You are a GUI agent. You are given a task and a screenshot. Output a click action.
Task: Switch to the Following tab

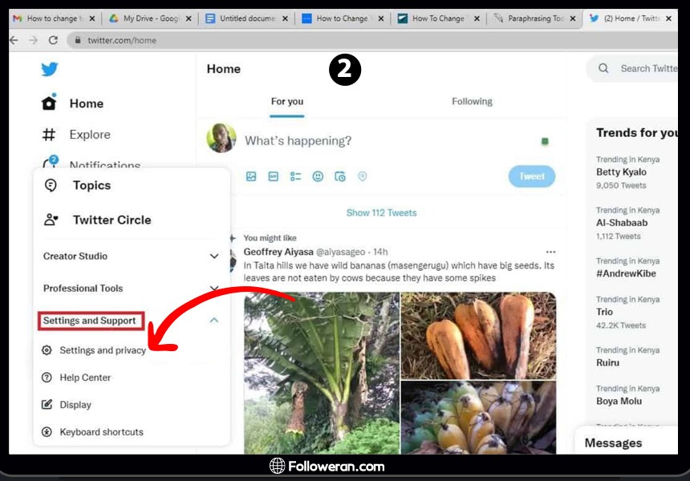point(472,102)
